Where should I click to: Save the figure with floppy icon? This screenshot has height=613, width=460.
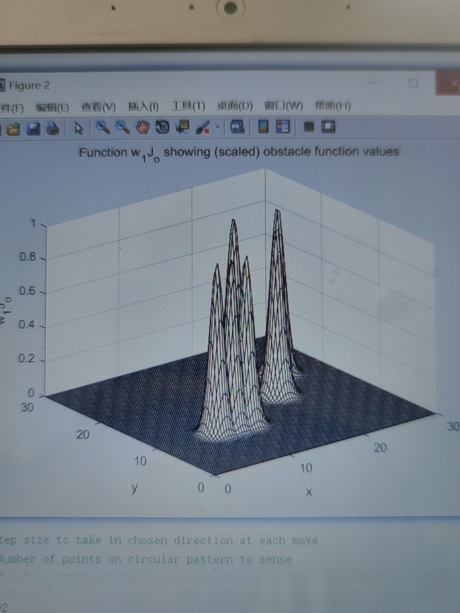(33, 129)
